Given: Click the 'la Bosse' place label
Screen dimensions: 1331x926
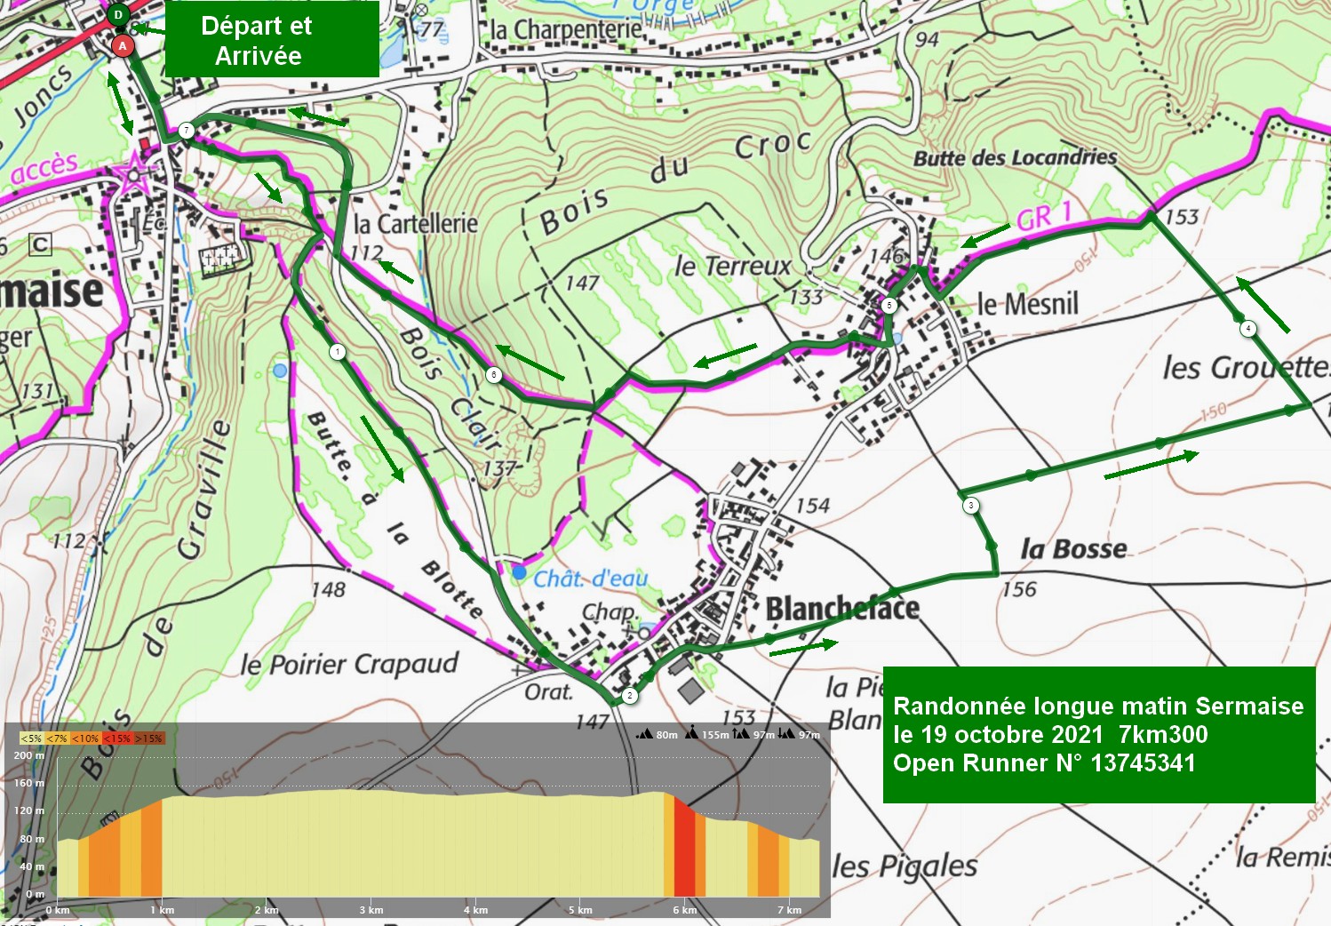Looking at the screenshot, I should tap(1073, 548).
